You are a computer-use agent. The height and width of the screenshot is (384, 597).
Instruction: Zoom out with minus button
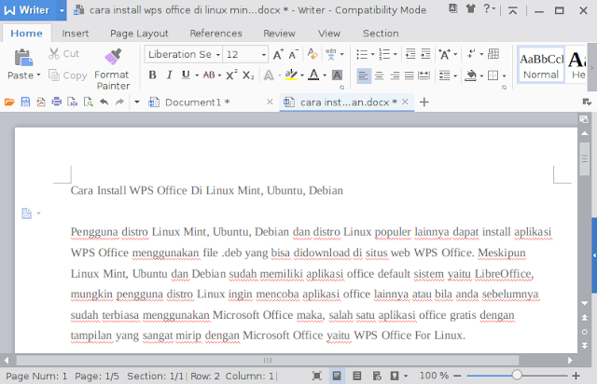tap(457, 376)
